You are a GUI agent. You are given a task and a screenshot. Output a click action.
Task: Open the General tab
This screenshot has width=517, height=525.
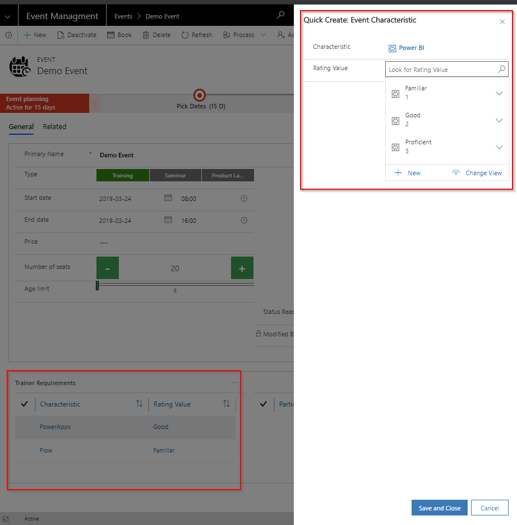tap(21, 127)
